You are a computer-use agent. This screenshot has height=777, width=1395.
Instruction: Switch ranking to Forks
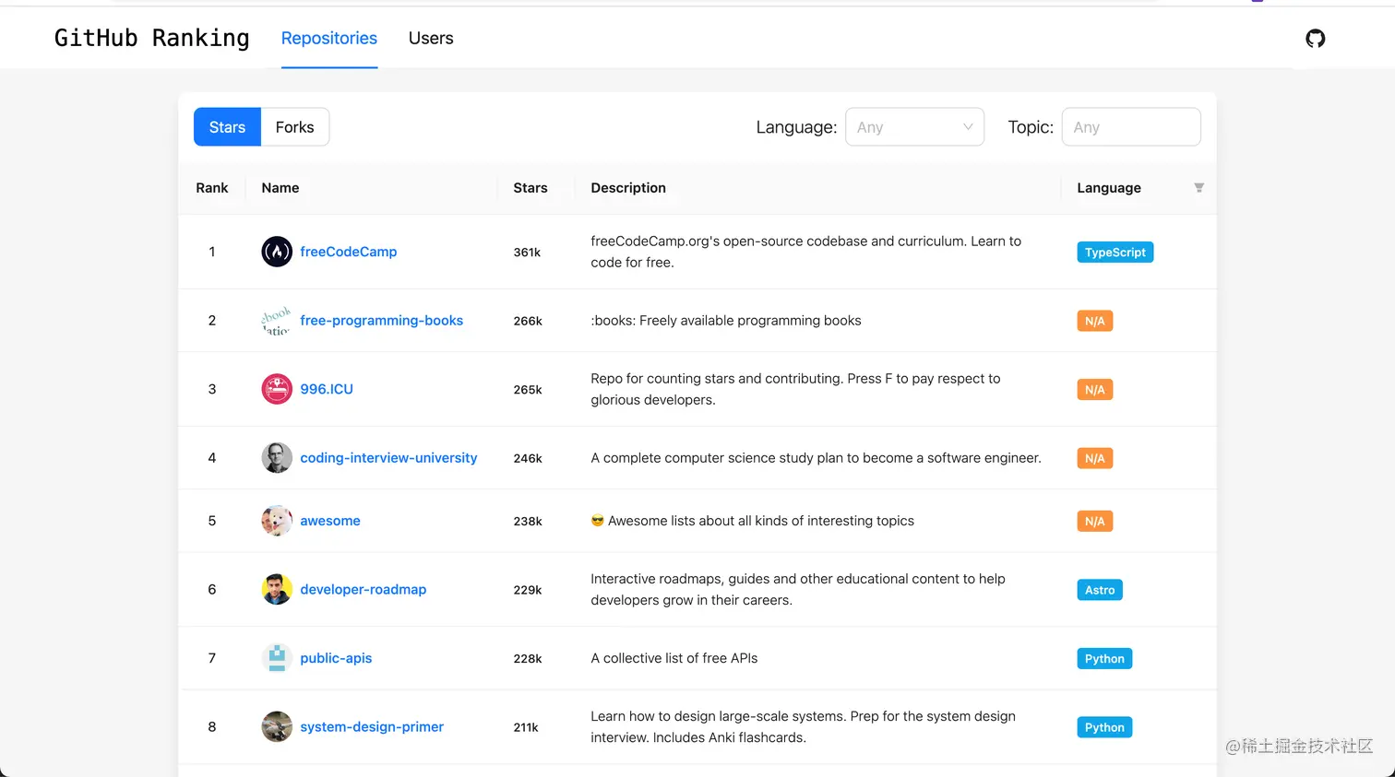294,127
